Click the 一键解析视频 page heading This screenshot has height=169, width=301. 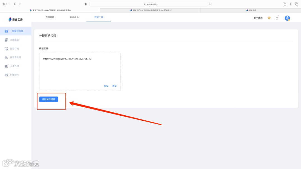48,36
